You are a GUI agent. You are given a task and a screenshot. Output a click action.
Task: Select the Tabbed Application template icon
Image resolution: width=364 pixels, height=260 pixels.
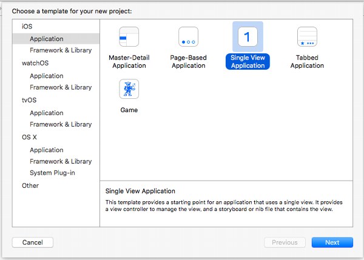coord(306,38)
